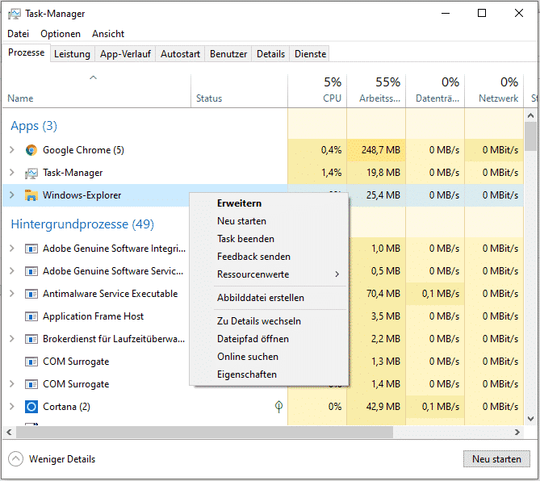
Task: Sort by the Netzwerk column header
Action: 494,90
